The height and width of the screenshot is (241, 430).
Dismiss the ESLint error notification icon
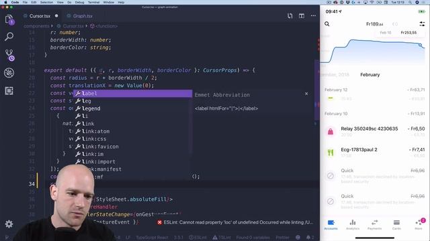click(159, 222)
